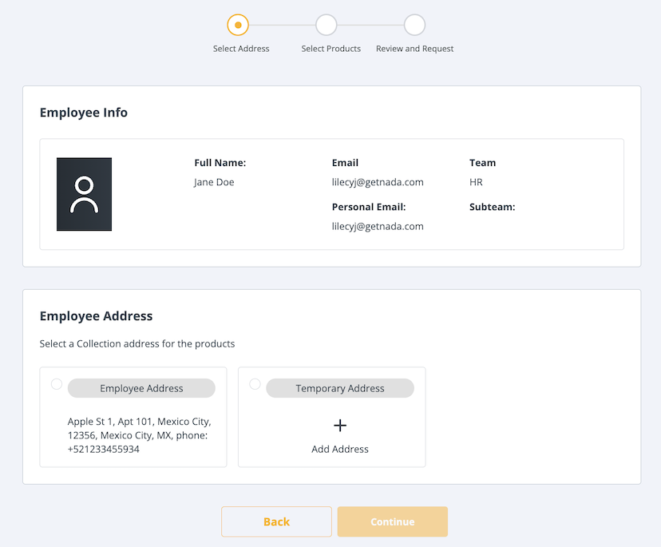Click the employee avatar placeholder image
This screenshot has height=547, width=661.
click(84, 194)
